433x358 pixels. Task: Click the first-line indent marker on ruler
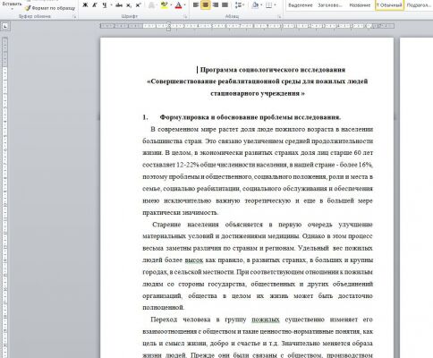click(x=168, y=24)
